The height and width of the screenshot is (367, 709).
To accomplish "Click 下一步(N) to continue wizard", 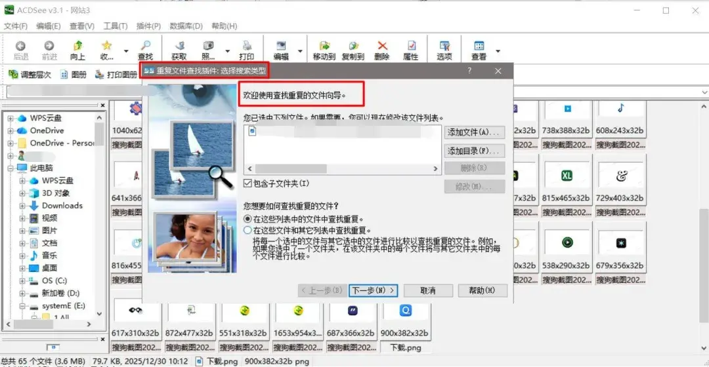I will pyautogui.click(x=373, y=290).
